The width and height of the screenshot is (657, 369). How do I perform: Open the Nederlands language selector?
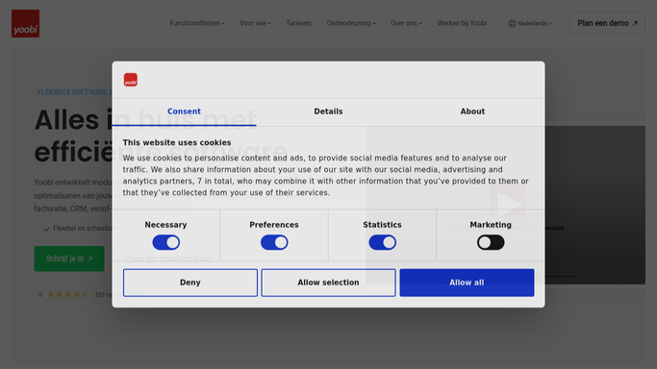point(530,23)
